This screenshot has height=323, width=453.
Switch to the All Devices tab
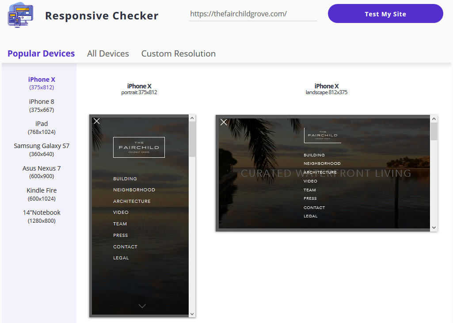click(x=108, y=53)
